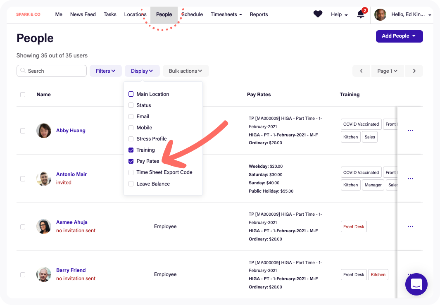
Task: Open the Page 1 selector dropdown
Action: (387, 71)
